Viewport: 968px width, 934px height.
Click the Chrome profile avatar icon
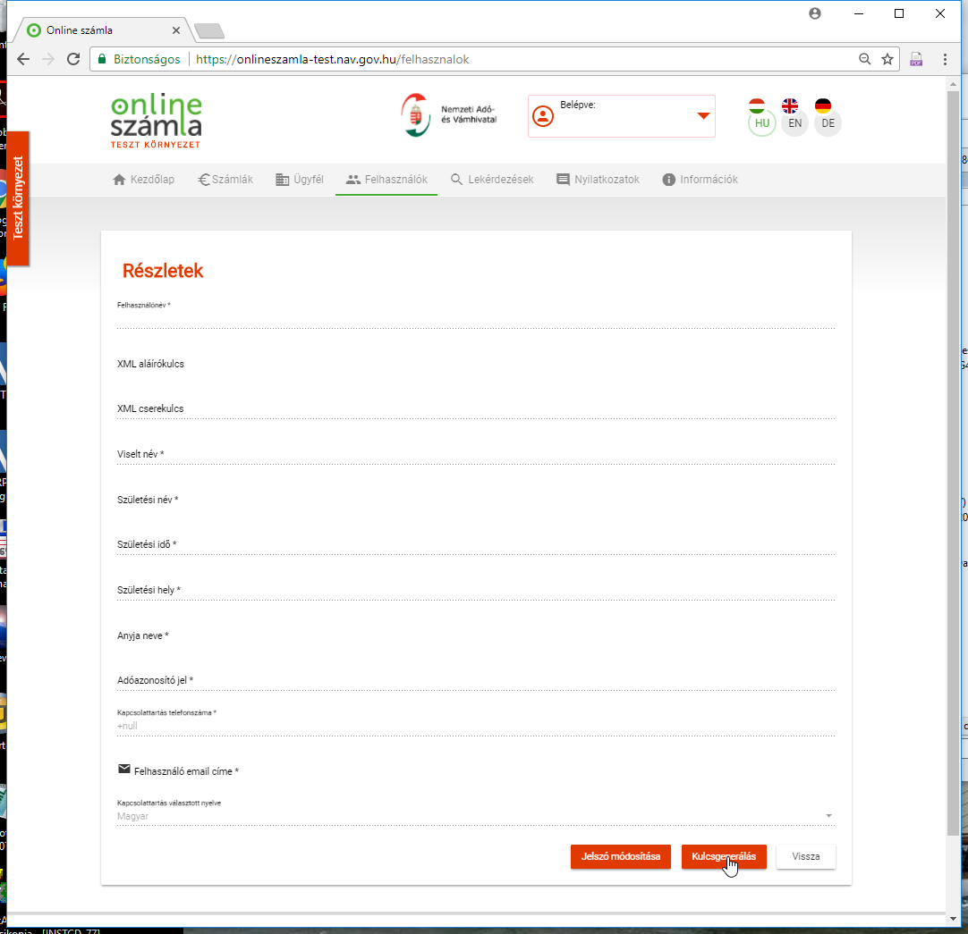tap(815, 13)
